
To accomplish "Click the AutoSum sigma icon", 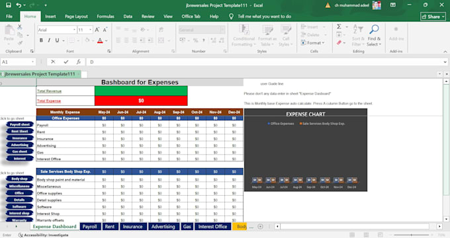I will tap(339, 26).
